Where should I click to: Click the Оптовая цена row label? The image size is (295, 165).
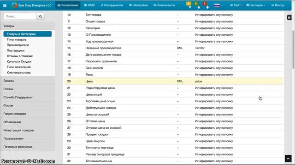coord(95,121)
